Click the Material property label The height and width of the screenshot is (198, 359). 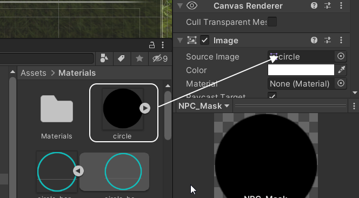[x=202, y=84]
